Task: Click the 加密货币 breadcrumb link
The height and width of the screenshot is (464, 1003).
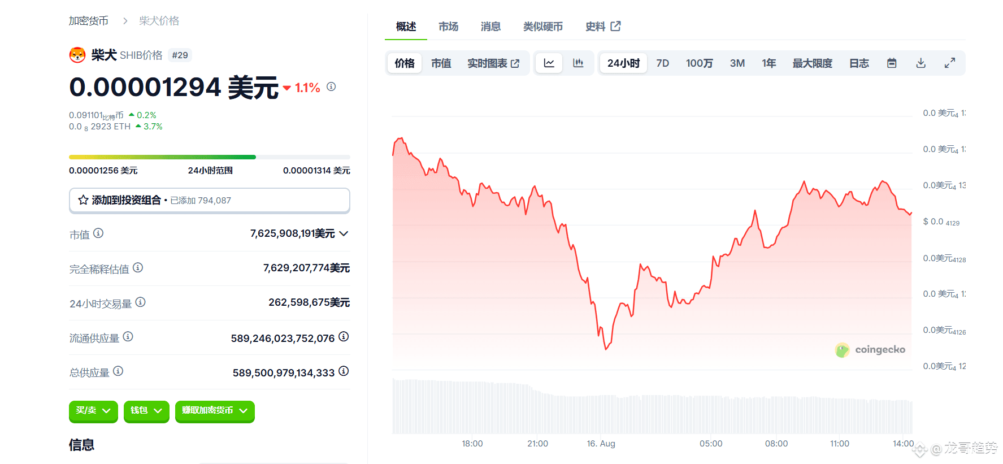Action: click(89, 21)
